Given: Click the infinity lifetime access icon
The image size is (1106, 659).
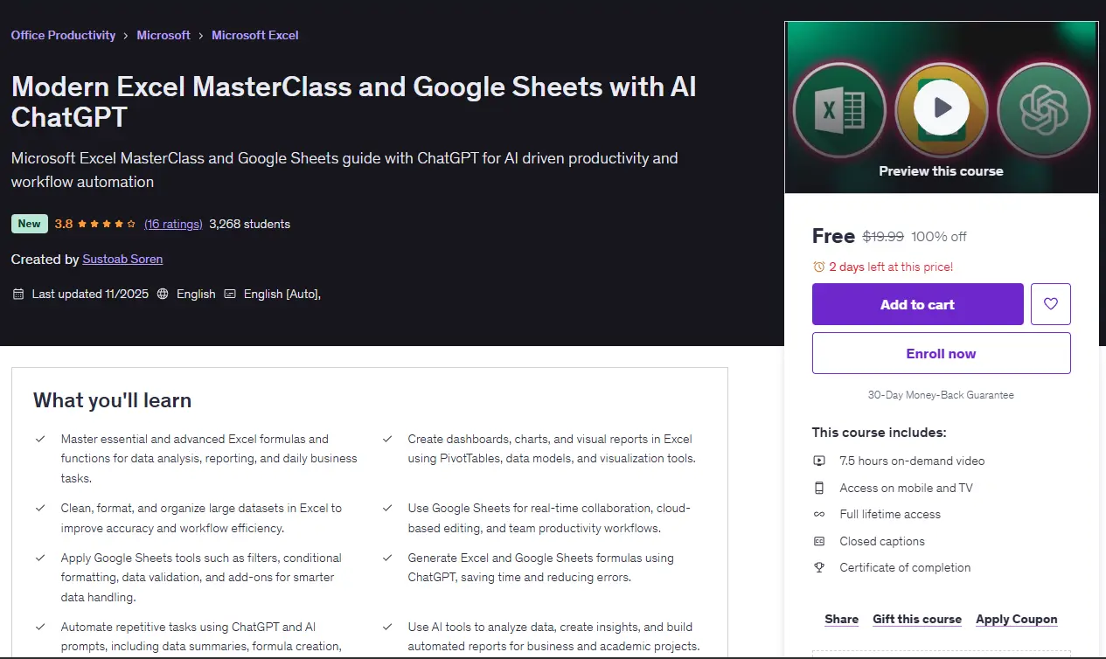Looking at the screenshot, I should [819, 514].
